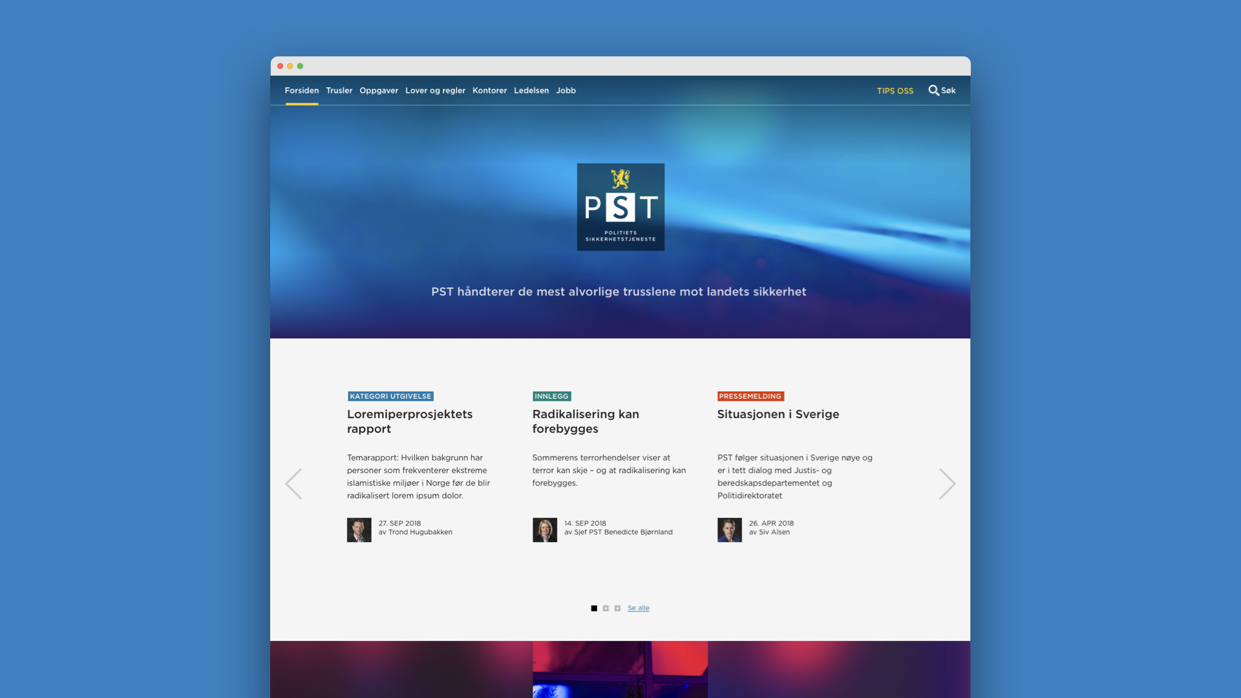Click the TIPS OSS button in navigation
The height and width of the screenshot is (698, 1241).
pyautogui.click(x=895, y=90)
